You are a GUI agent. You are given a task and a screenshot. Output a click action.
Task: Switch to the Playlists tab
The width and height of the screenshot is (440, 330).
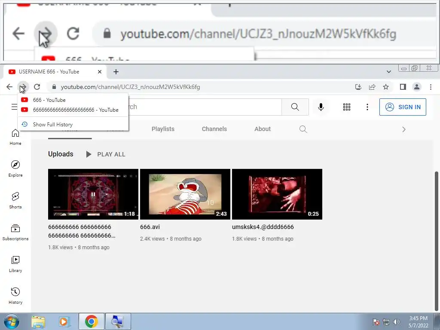pyautogui.click(x=163, y=129)
